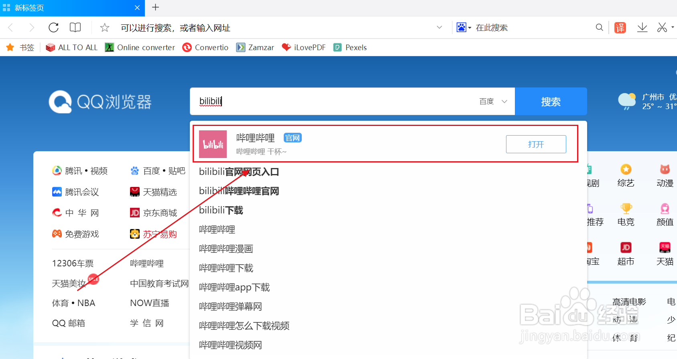Open the 学信网 link

[x=147, y=323]
